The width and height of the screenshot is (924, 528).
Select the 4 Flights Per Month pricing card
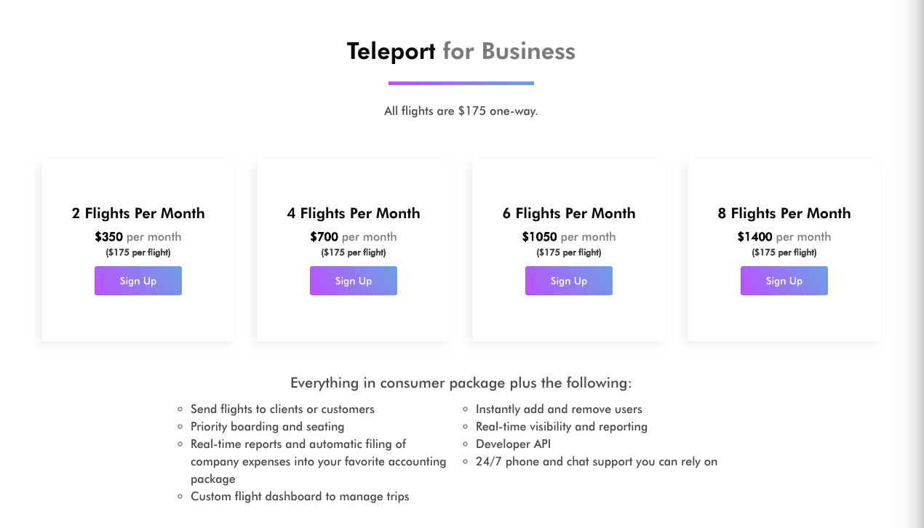point(354,249)
